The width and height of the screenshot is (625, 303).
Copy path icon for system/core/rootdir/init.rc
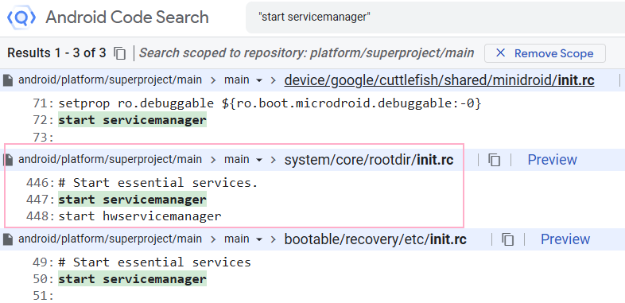pyautogui.click(x=494, y=160)
